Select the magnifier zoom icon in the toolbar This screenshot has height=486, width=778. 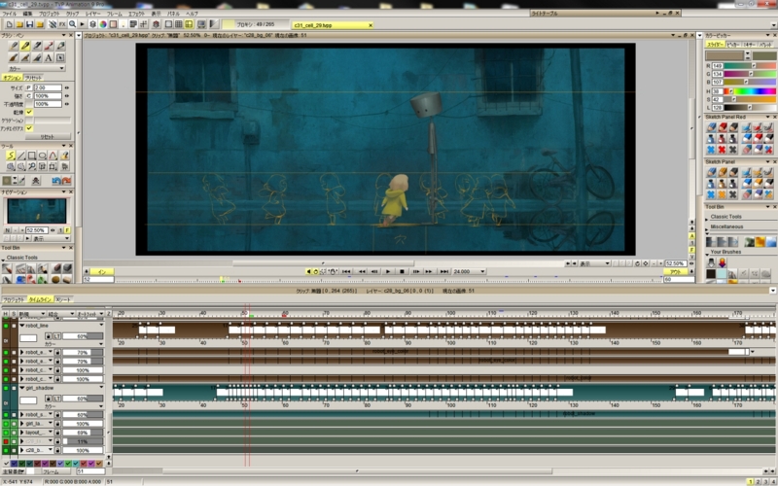(x=72, y=24)
